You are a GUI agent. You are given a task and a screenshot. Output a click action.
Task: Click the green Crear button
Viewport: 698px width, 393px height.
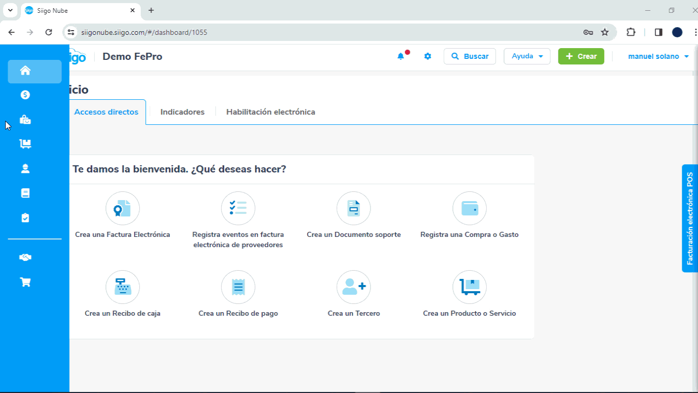click(x=581, y=56)
